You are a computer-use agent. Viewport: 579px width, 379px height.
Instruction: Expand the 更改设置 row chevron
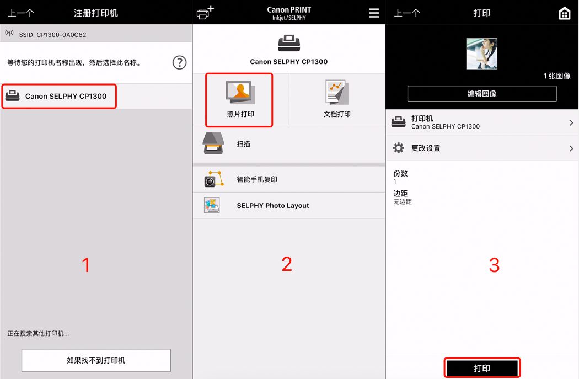571,148
